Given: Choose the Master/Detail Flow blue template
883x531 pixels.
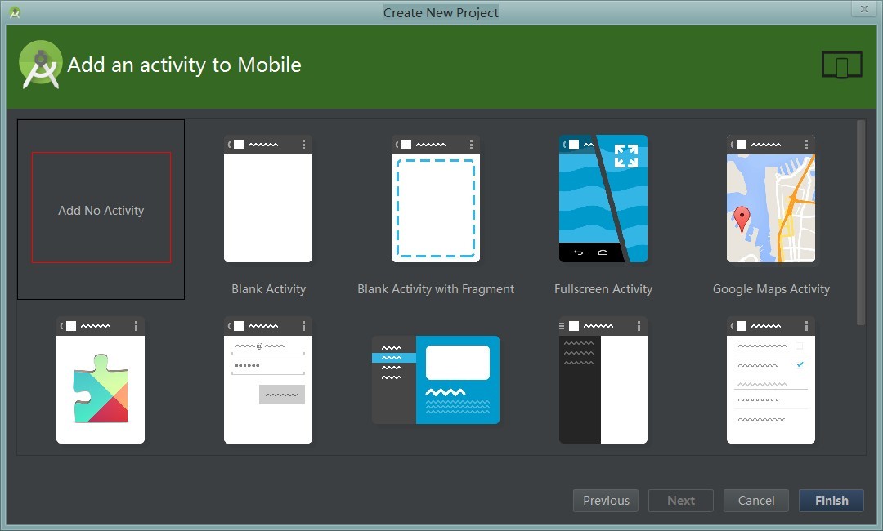Looking at the screenshot, I should [436, 380].
